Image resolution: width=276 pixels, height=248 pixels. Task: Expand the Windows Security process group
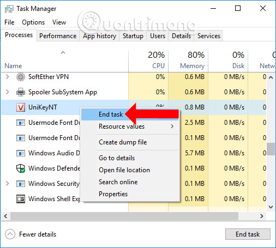(x=7, y=184)
